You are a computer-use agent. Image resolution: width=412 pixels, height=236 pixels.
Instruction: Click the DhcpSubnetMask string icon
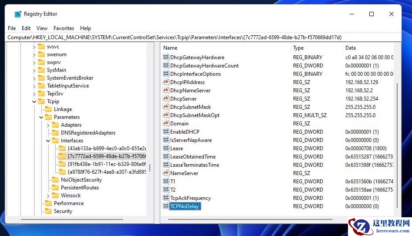[166, 107]
